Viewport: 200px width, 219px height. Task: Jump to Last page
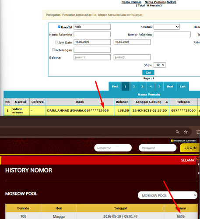click(182, 86)
